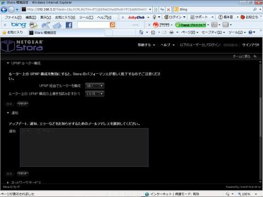
Task: Click the search magnifier icon beside Bing box
Action: coord(255,9)
